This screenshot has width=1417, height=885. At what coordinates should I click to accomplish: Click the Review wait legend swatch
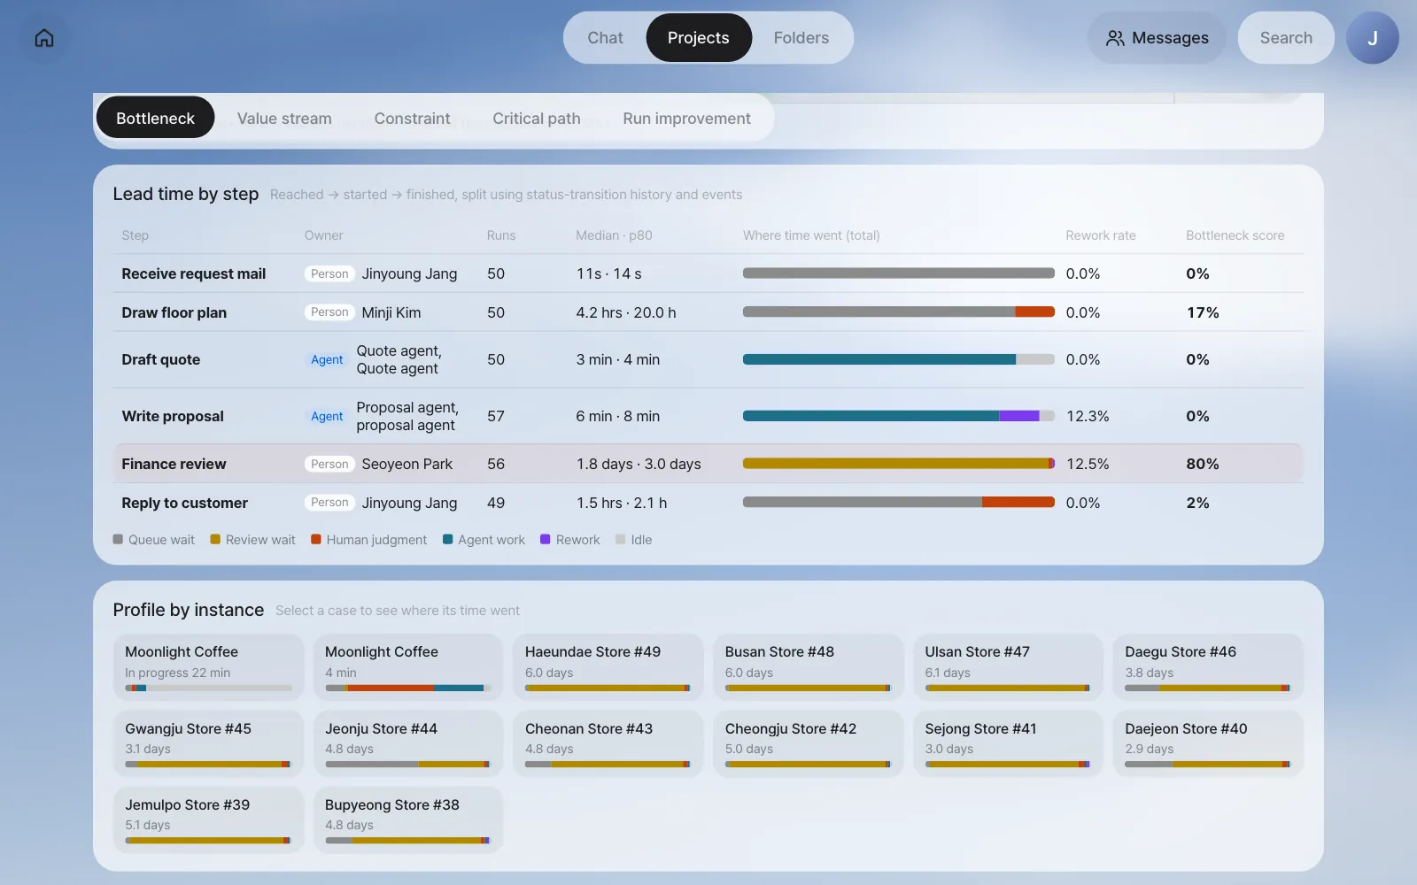pos(215,539)
